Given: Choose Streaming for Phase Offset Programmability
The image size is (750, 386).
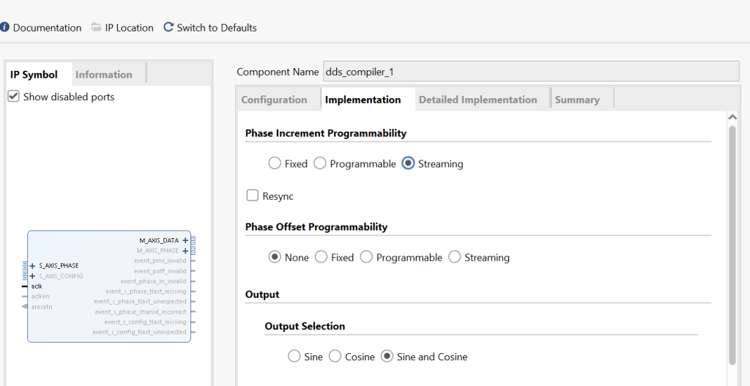Looking at the screenshot, I should pyautogui.click(x=455, y=257).
